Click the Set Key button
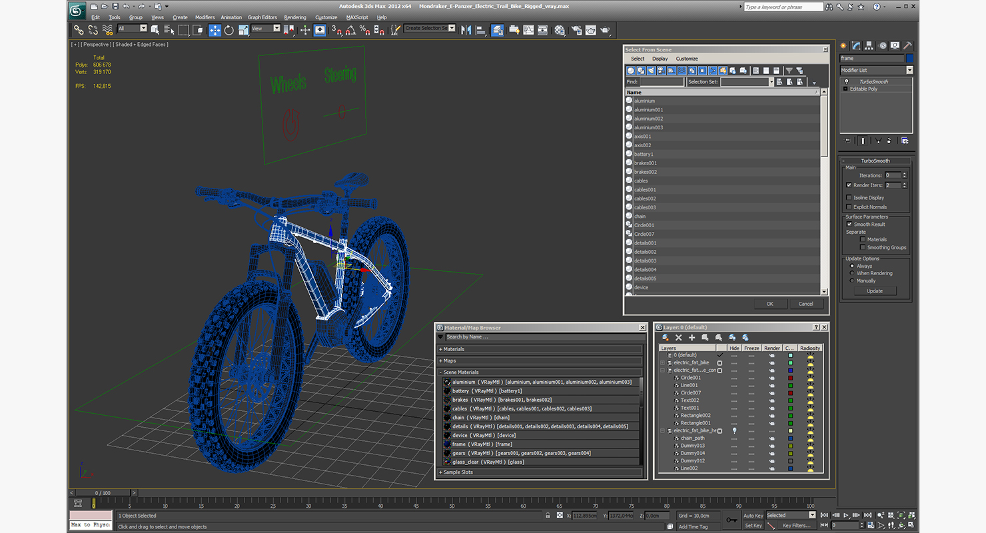 pos(753,526)
